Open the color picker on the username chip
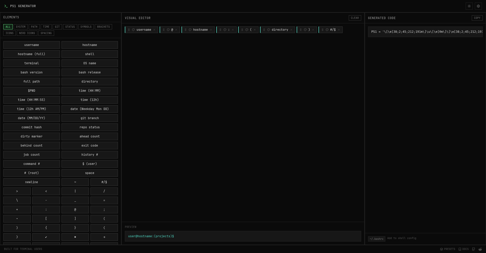Image resolution: width=486 pixels, height=253 pixels. click(134, 30)
